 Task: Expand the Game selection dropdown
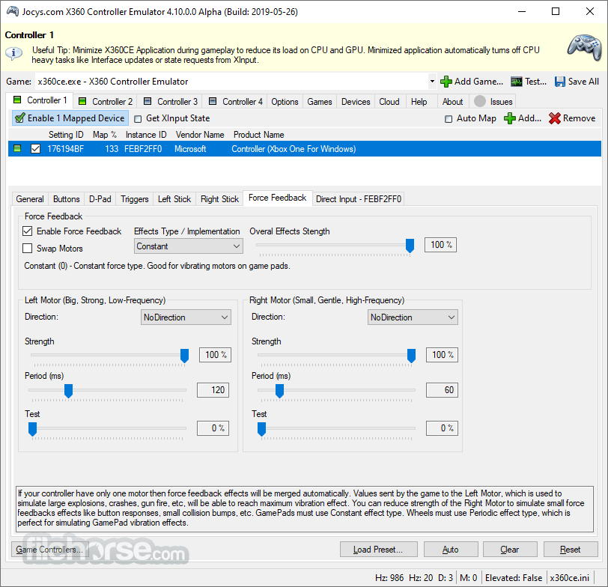coord(432,82)
